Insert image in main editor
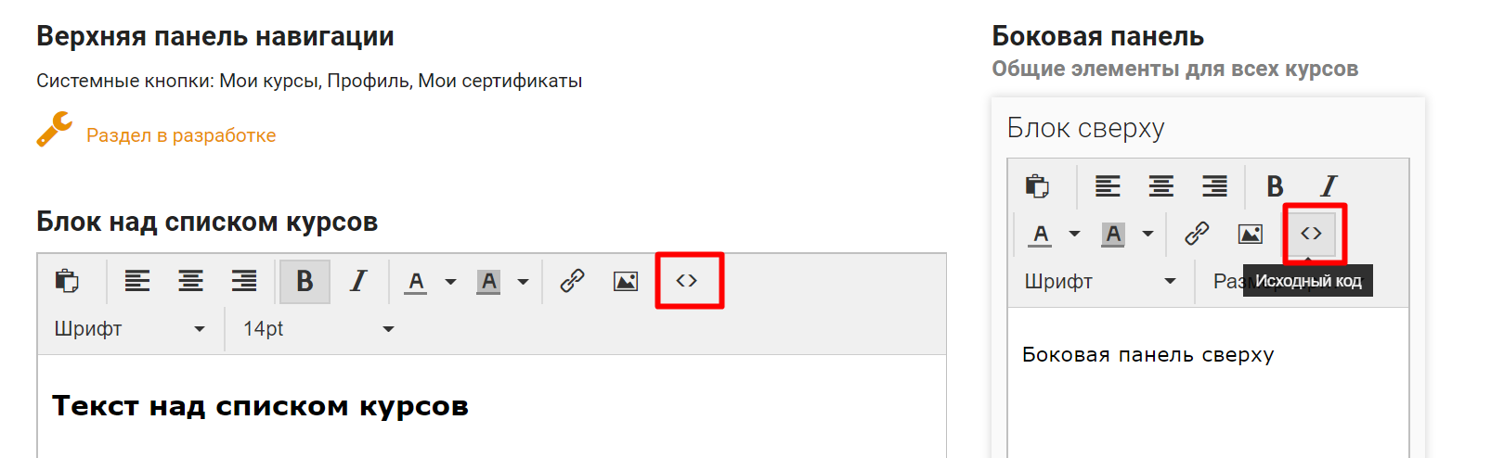 [x=626, y=281]
